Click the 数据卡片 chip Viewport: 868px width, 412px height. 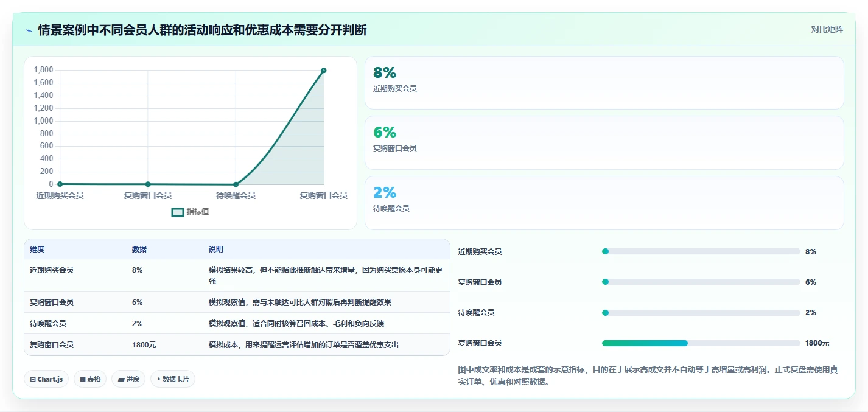click(173, 379)
